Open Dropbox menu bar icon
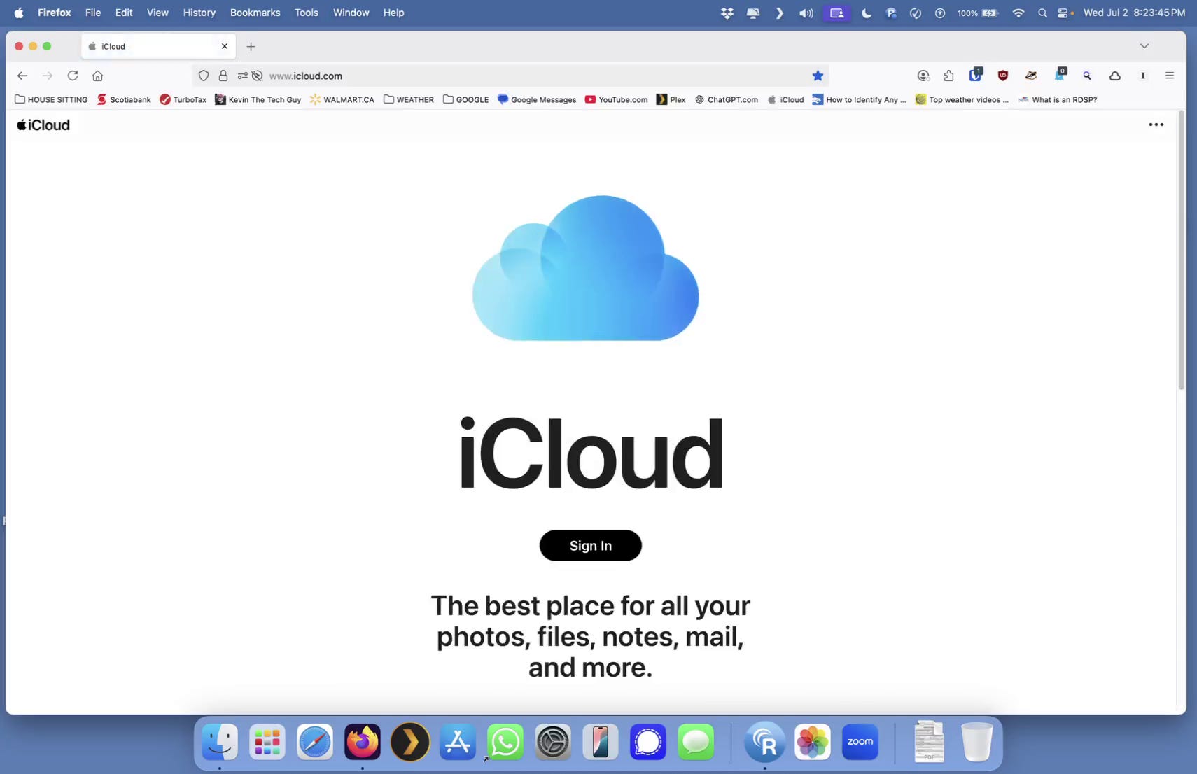 click(x=727, y=13)
